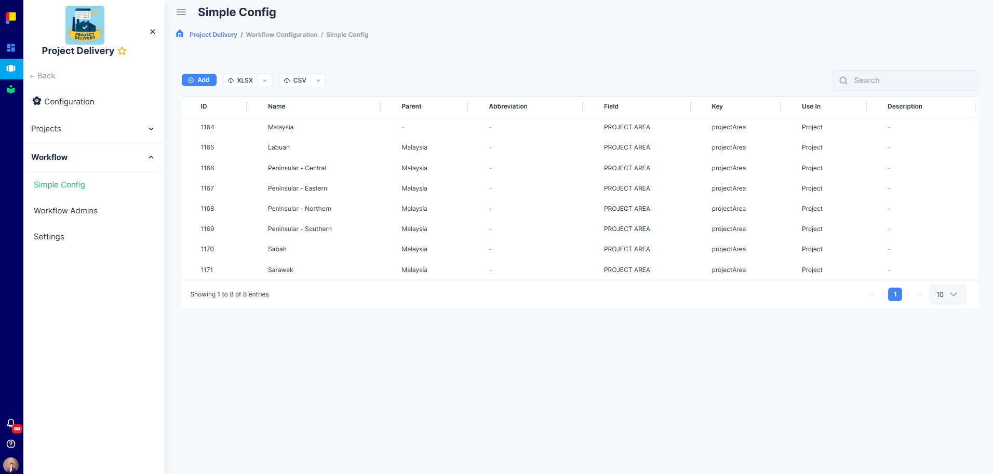Image resolution: width=993 pixels, height=474 pixels.
Task: Open the notifications bell in the sidebar
Action: (11, 423)
